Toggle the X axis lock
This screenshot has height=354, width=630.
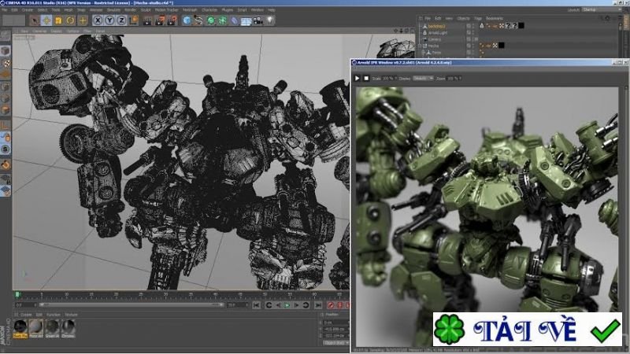98,20
